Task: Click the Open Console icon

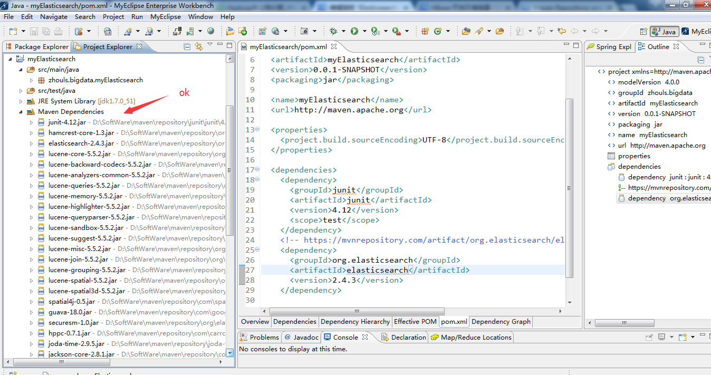Action: [x=683, y=337]
